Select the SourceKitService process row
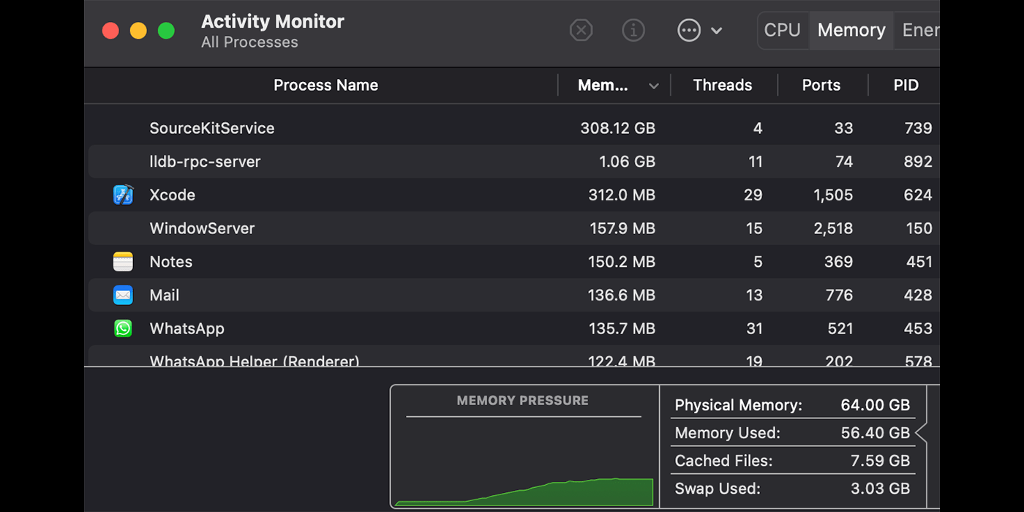1024x512 pixels. point(513,128)
